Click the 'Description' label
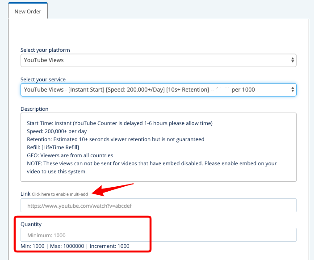 click(x=34, y=109)
